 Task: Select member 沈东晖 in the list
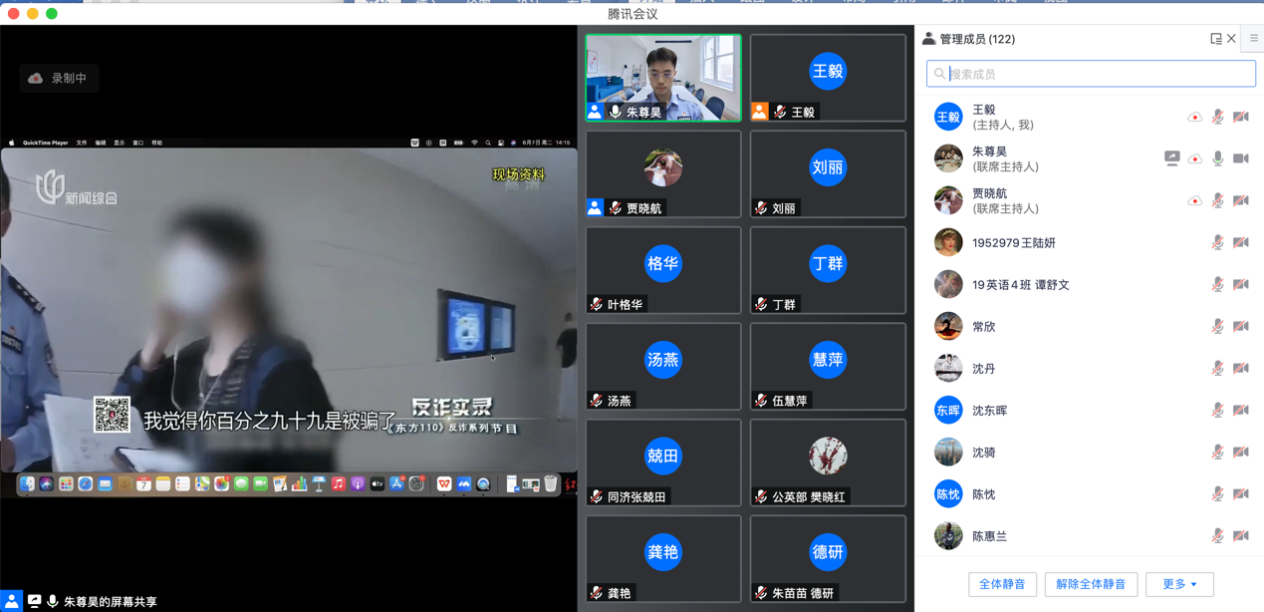point(989,411)
